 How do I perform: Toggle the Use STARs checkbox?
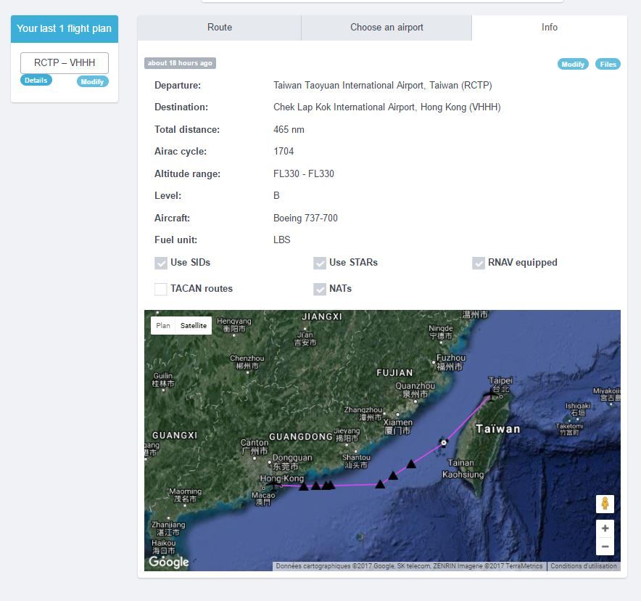click(x=320, y=263)
